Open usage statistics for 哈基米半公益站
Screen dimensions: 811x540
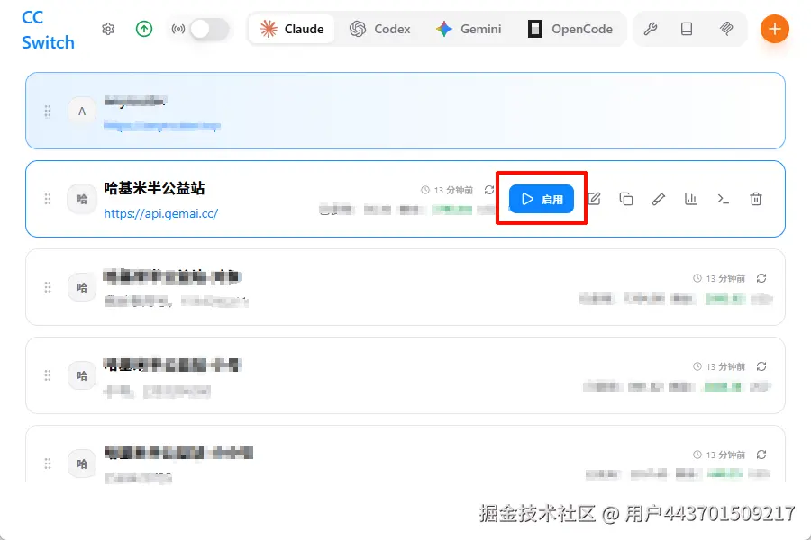(x=691, y=199)
